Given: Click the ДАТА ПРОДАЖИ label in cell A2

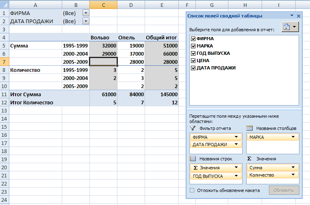Looking at the screenshot, I should [36, 22].
